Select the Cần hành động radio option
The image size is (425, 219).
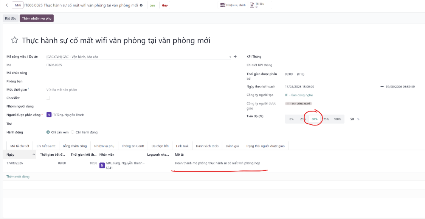pyautogui.click(x=72, y=132)
